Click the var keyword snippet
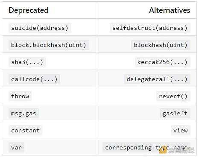 coord(16,147)
